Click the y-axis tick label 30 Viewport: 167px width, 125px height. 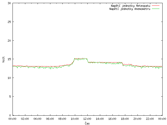coord(9,3)
